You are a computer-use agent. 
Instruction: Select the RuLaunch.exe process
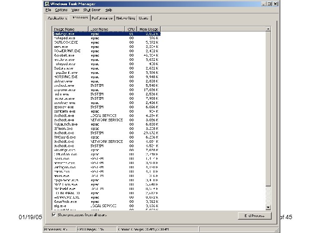(107, 124)
